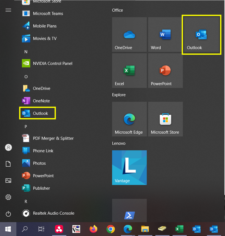This screenshot has width=225, height=236.
Task: Launch the Excel tile
Action: click(x=129, y=71)
